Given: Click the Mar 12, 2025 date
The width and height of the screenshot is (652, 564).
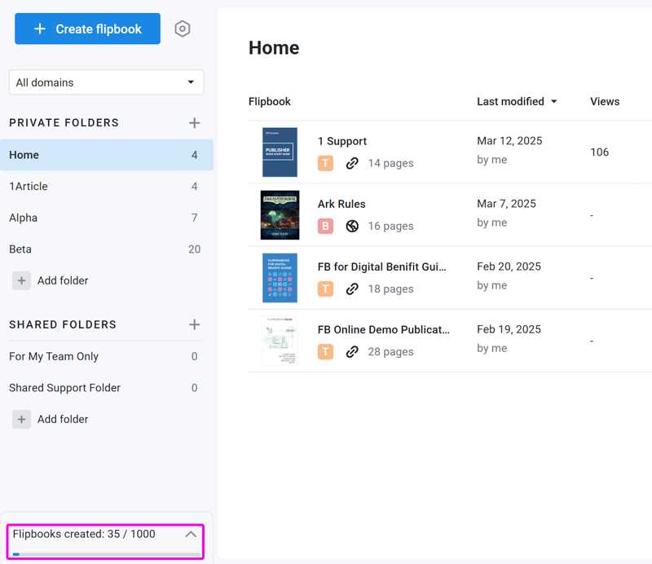Looking at the screenshot, I should pyautogui.click(x=509, y=140).
